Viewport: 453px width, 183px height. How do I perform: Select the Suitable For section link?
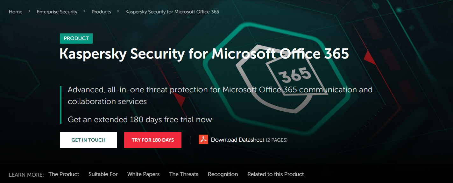(x=103, y=174)
